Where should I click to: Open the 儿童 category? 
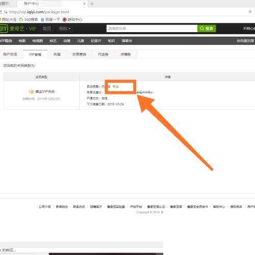pyautogui.click(x=81, y=41)
